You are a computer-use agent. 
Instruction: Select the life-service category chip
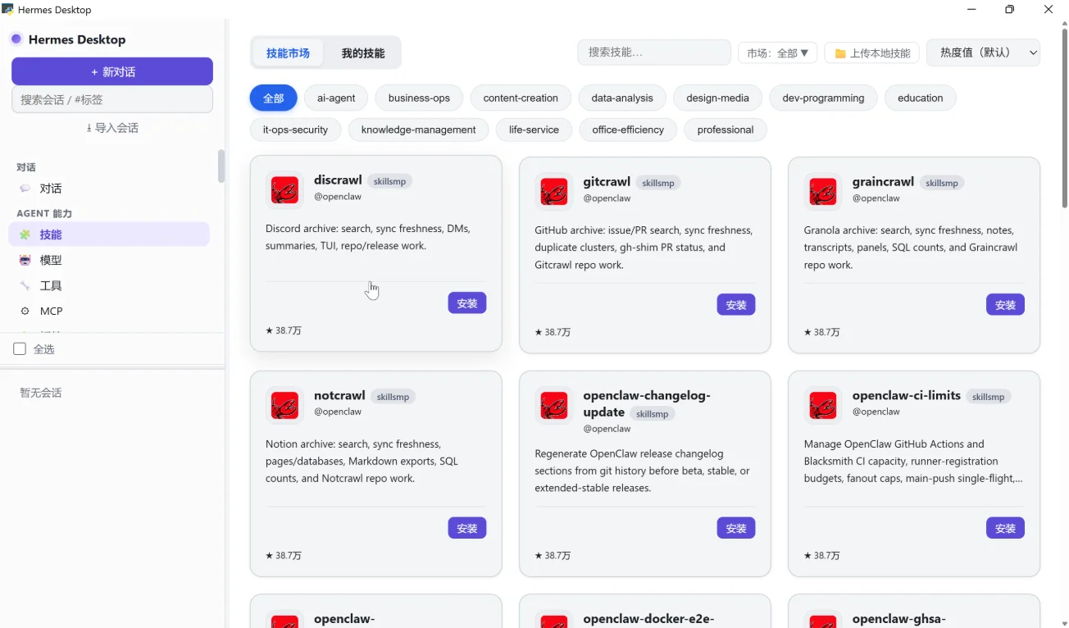534,130
